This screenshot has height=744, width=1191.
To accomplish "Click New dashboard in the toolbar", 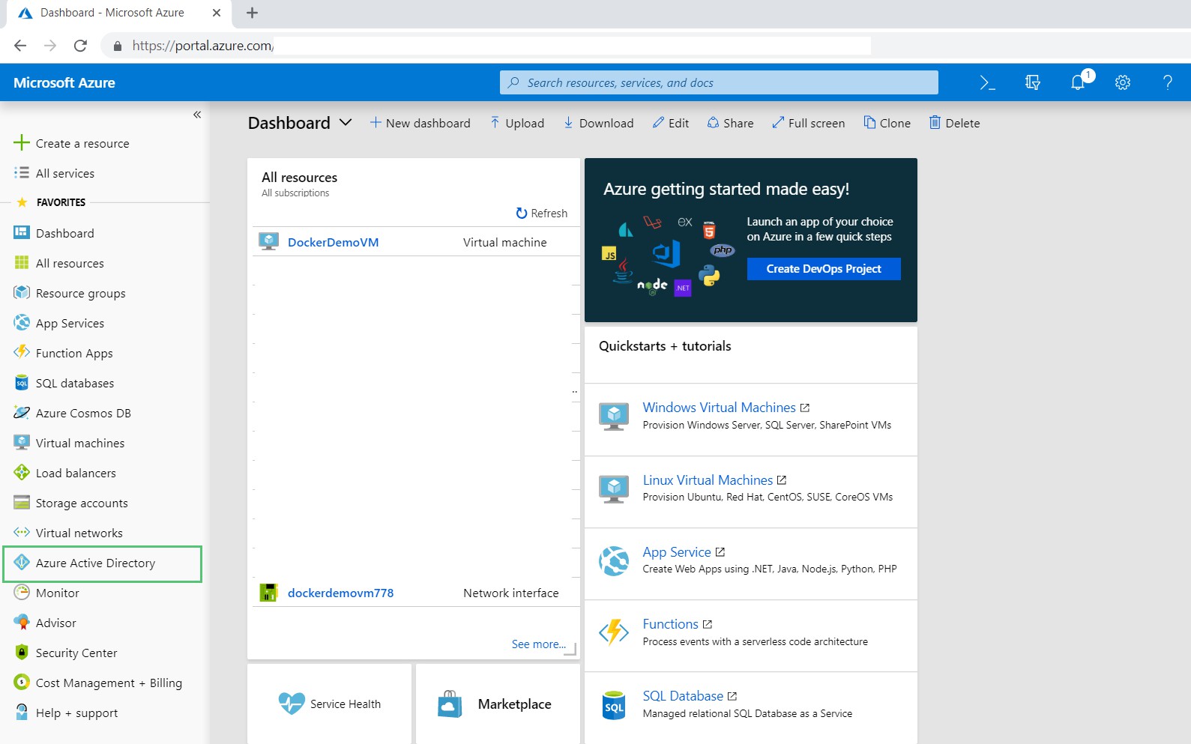I will point(420,124).
